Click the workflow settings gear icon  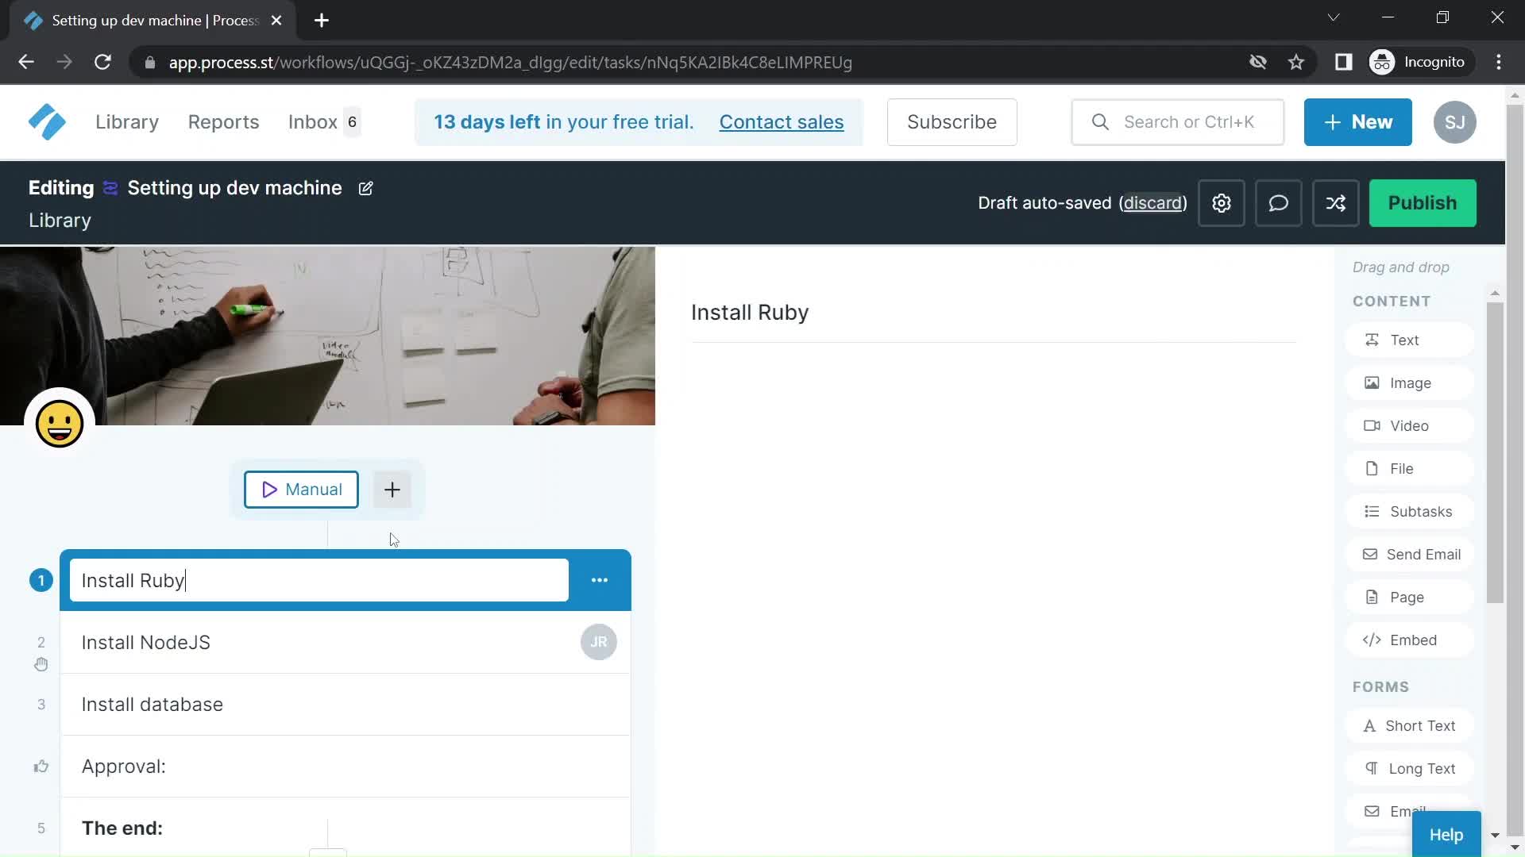1222,203
